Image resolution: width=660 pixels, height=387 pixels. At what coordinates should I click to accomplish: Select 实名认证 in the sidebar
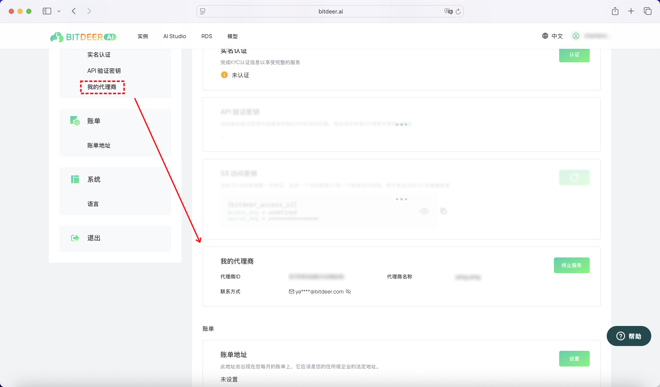click(99, 55)
